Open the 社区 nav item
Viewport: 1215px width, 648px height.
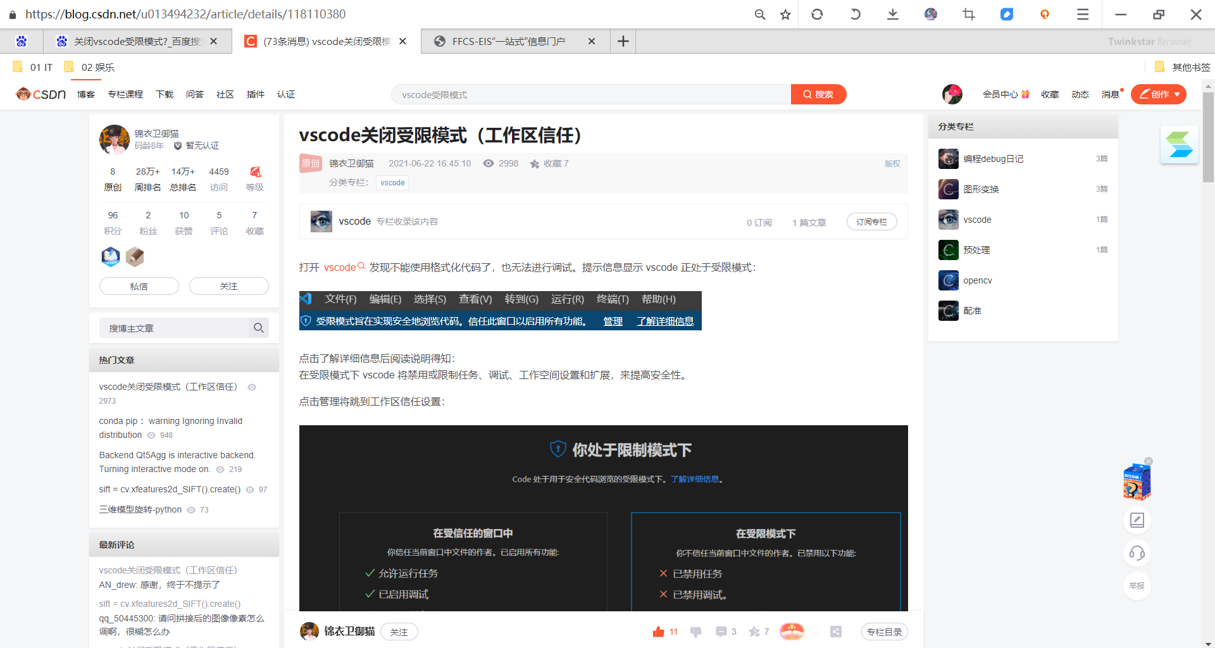point(225,94)
